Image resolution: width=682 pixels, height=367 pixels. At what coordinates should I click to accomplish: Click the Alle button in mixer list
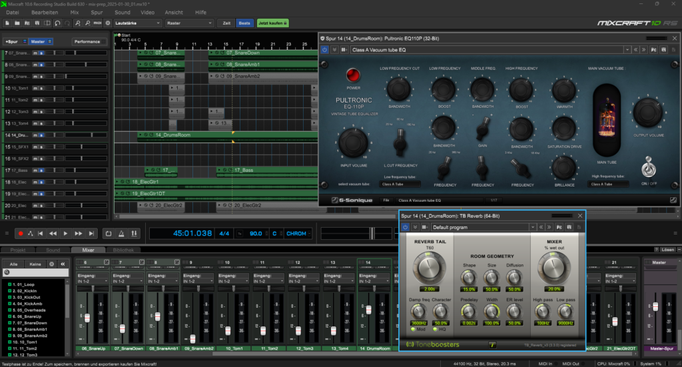(x=13, y=264)
